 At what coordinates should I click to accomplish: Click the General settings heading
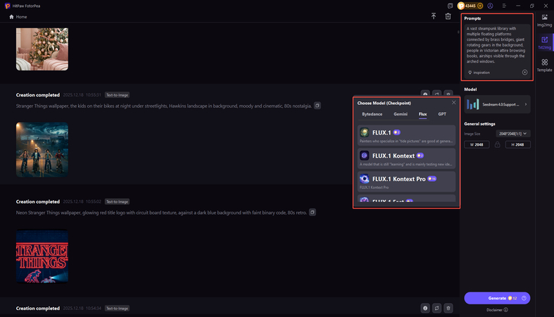click(x=479, y=124)
